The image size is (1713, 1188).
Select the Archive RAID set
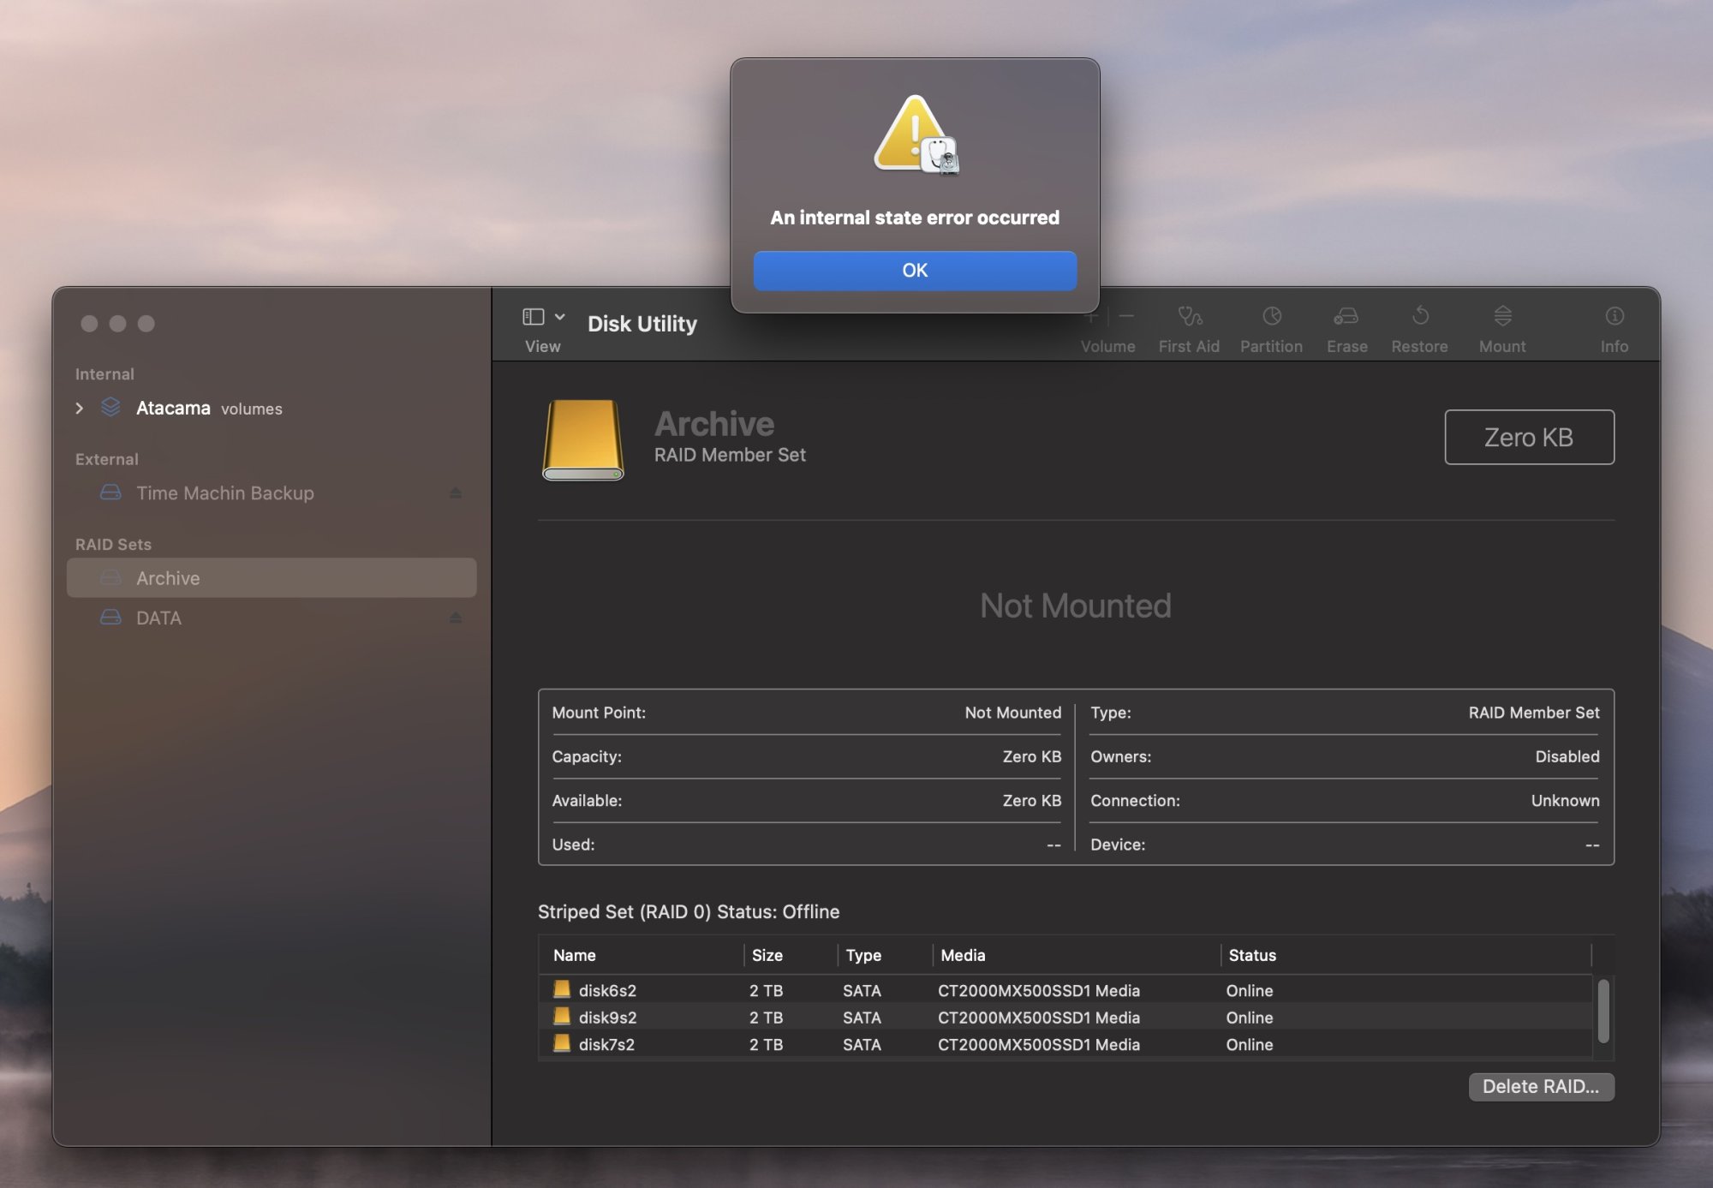(272, 578)
